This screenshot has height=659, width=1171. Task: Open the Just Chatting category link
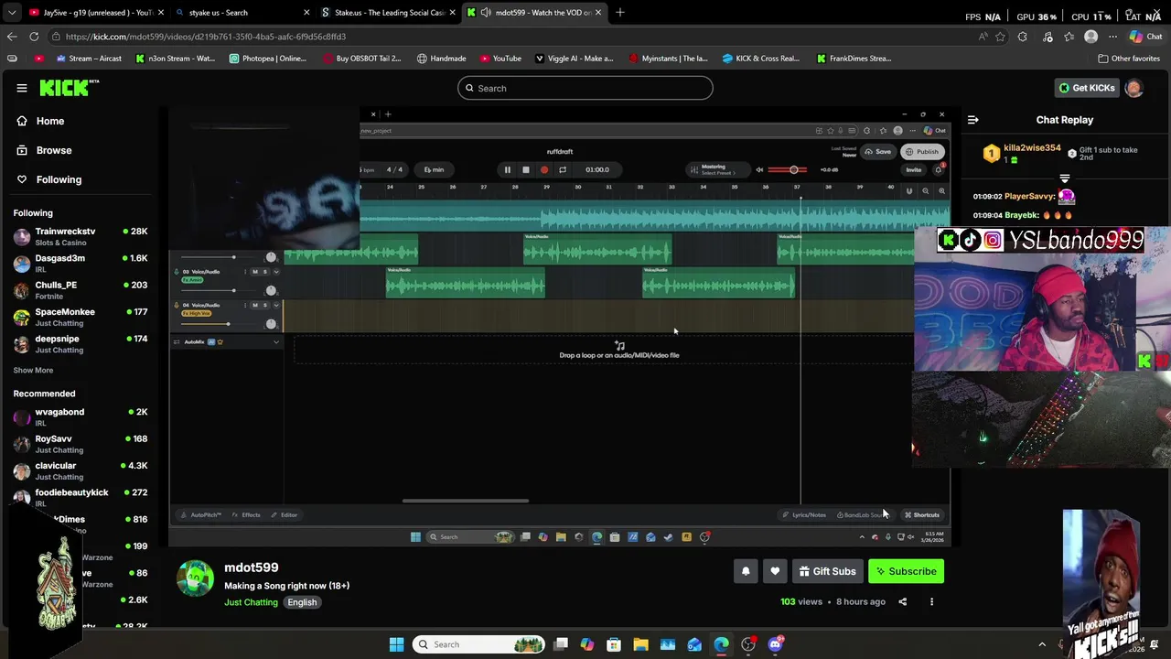coord(251,602)
